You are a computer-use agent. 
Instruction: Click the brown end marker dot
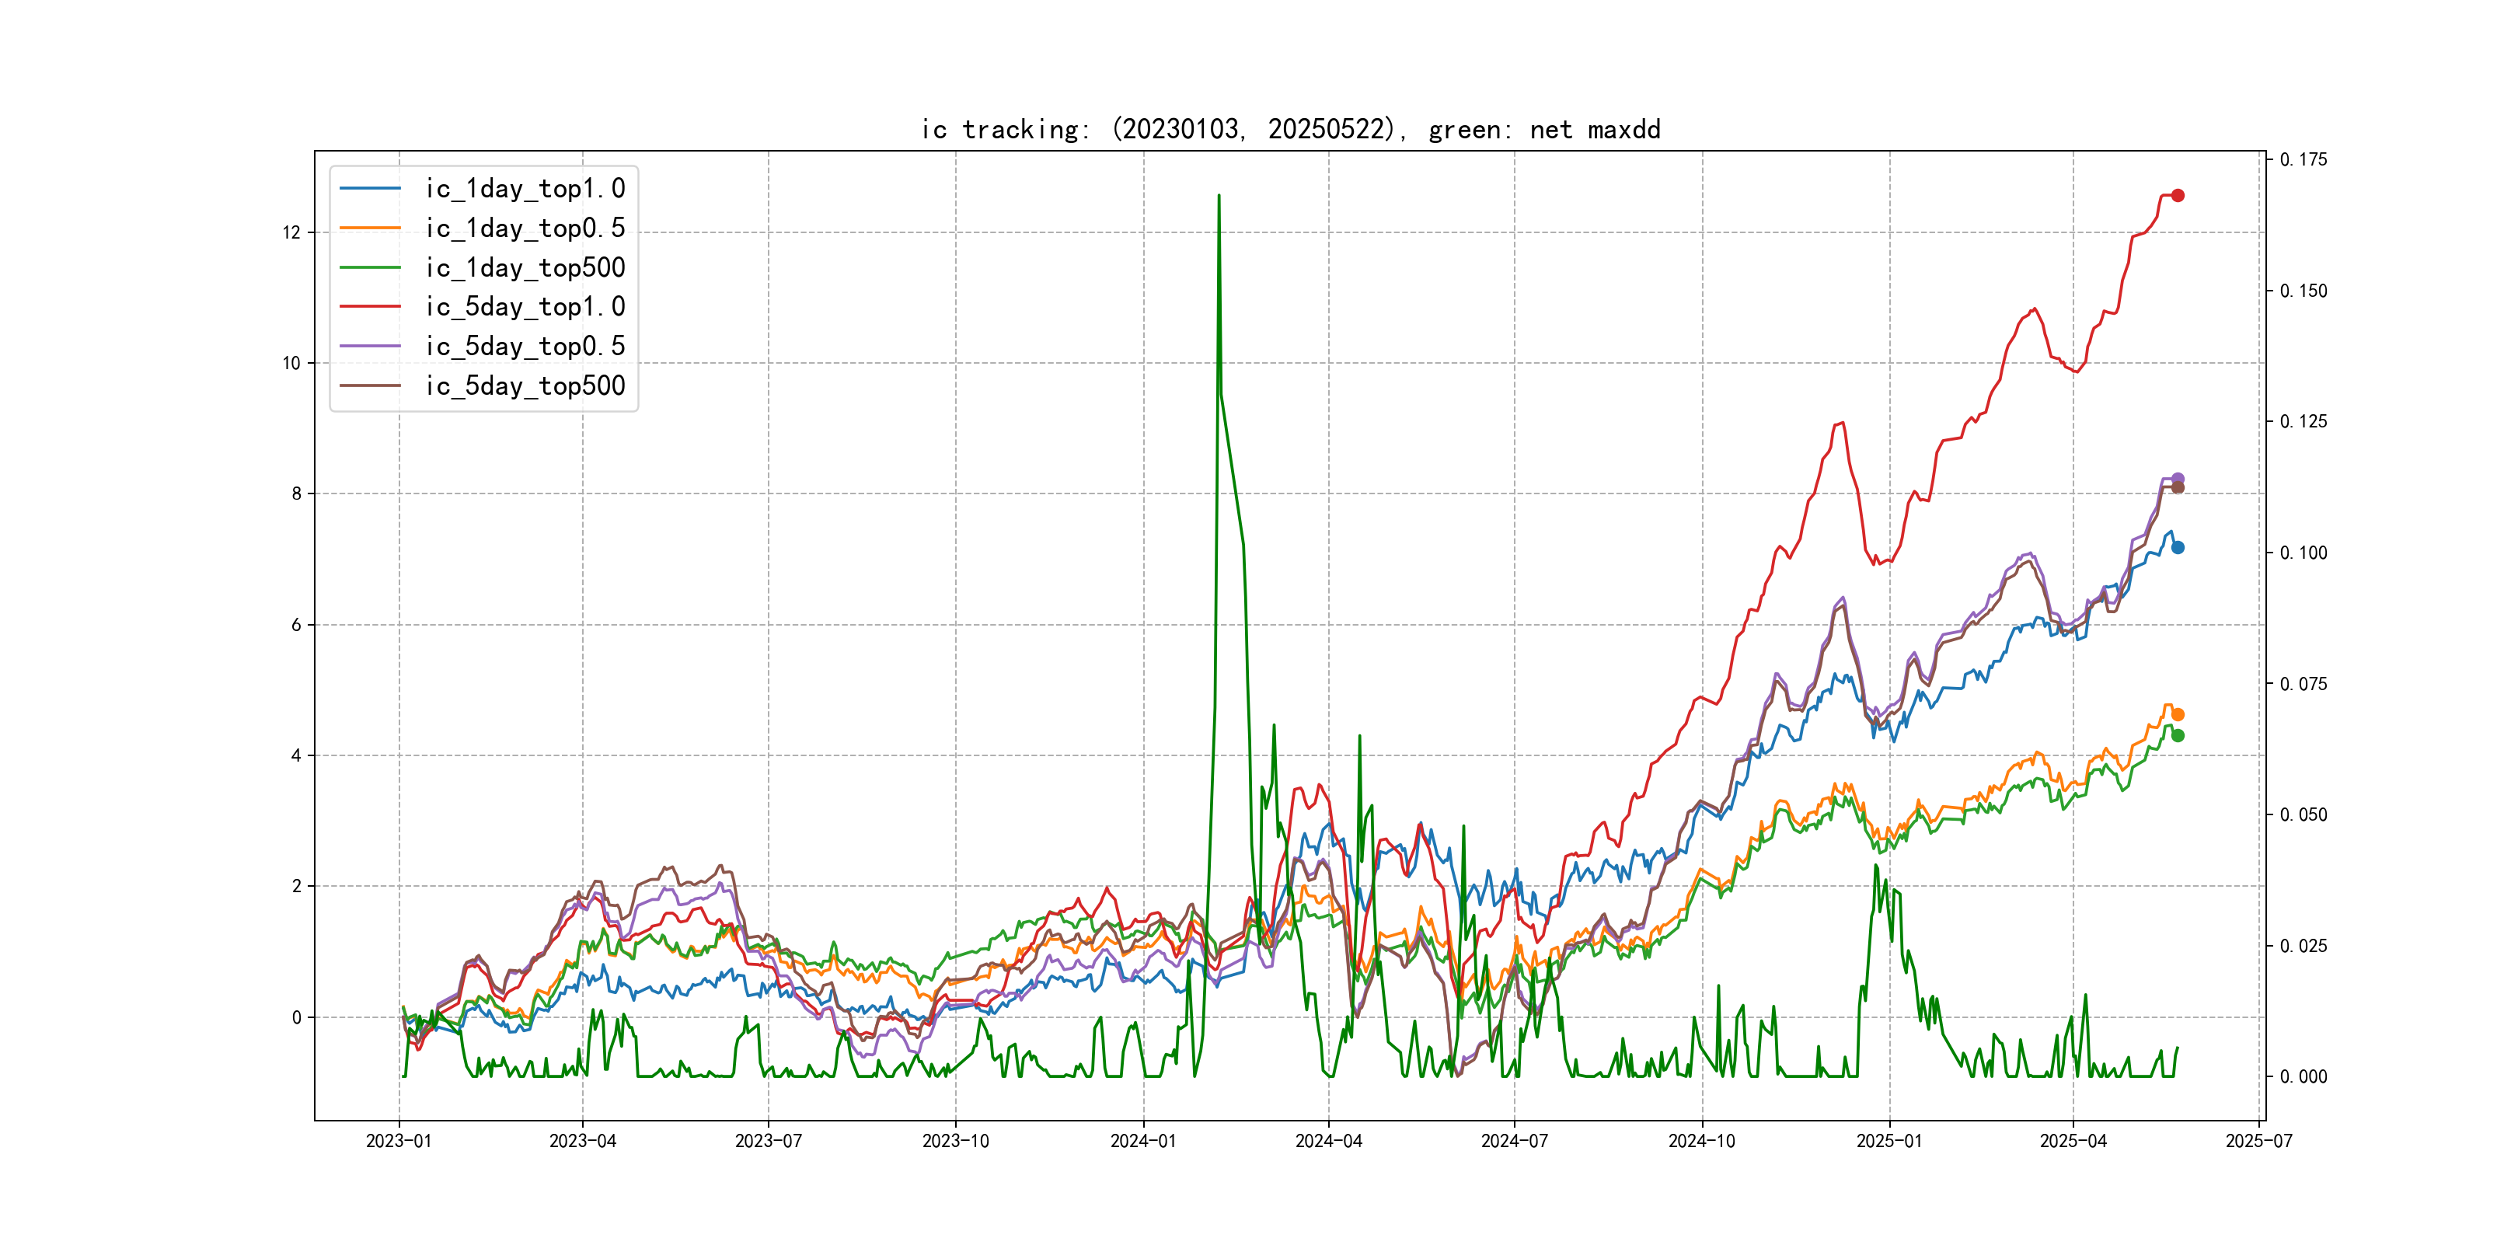2178,488
